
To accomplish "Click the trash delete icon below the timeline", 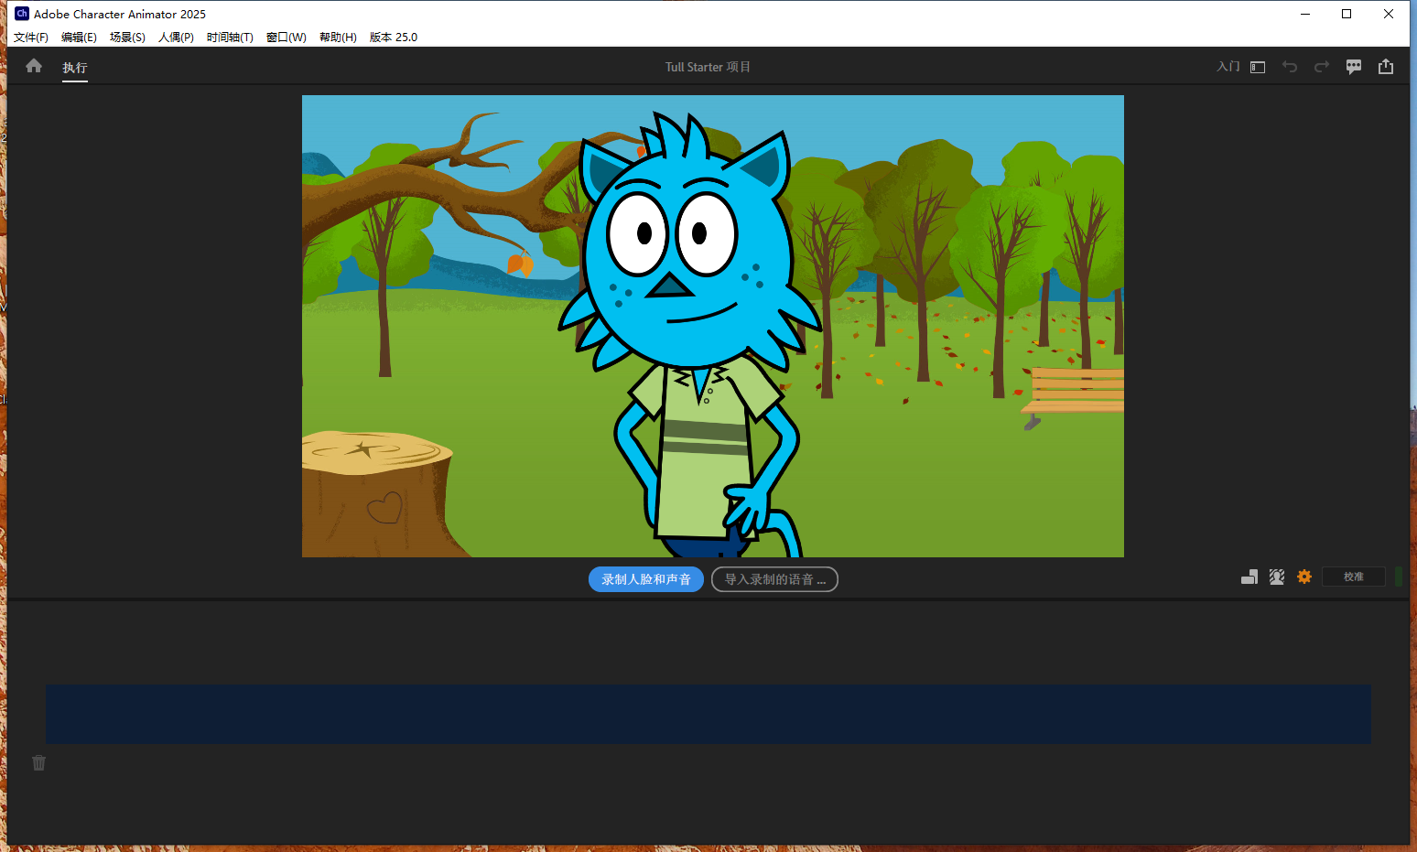I will pos(38,762).
